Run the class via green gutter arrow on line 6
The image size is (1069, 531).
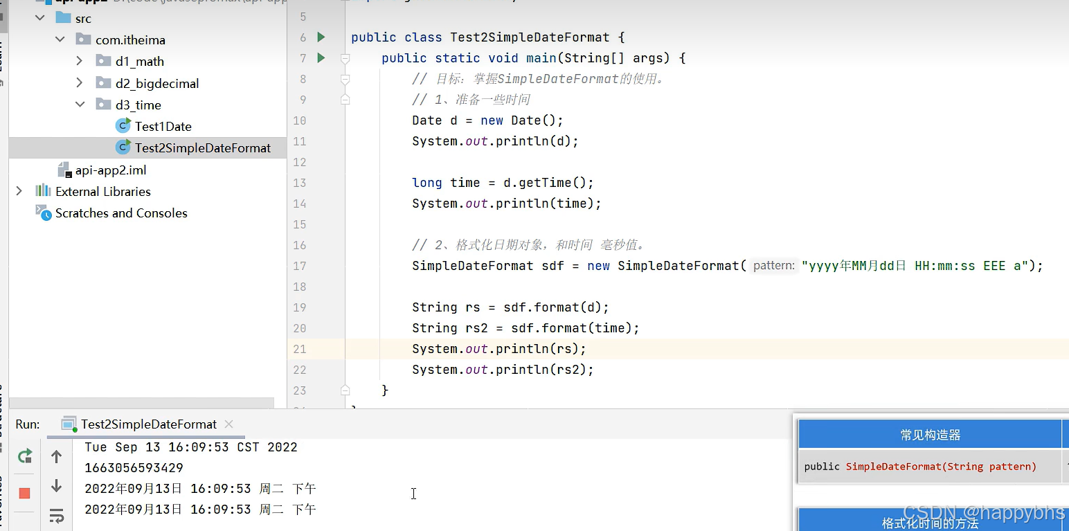coord(321,37)
